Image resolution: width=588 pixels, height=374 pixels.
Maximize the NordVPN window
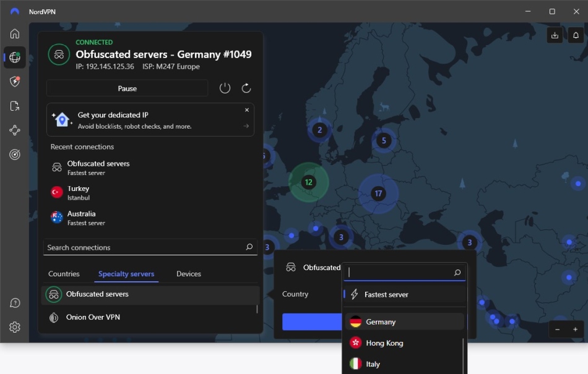click(x=552, y=12)
